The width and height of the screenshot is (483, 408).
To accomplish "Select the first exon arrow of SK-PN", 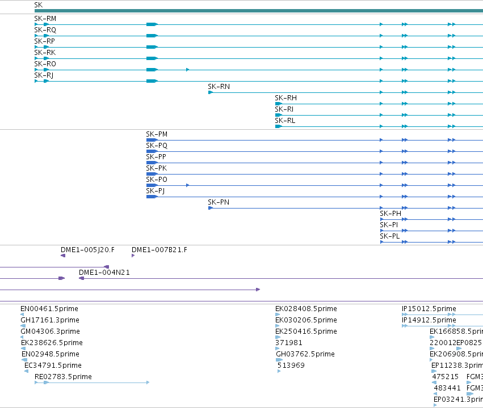I will pyautogui.click(x=211, y=208).
